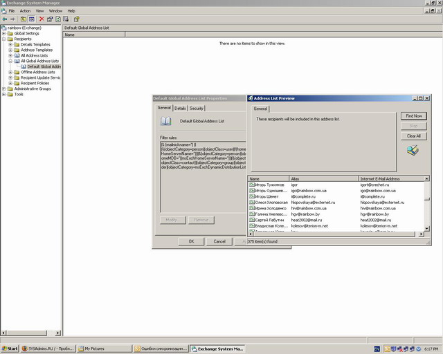
Task: Click the All Global Address Lists book icon
Action: 17,61
